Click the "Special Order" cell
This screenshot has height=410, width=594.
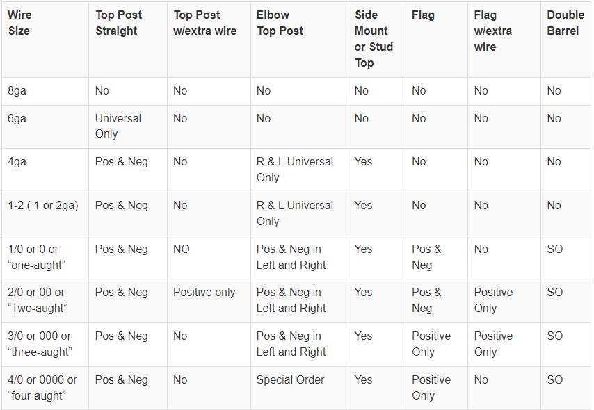290,379
